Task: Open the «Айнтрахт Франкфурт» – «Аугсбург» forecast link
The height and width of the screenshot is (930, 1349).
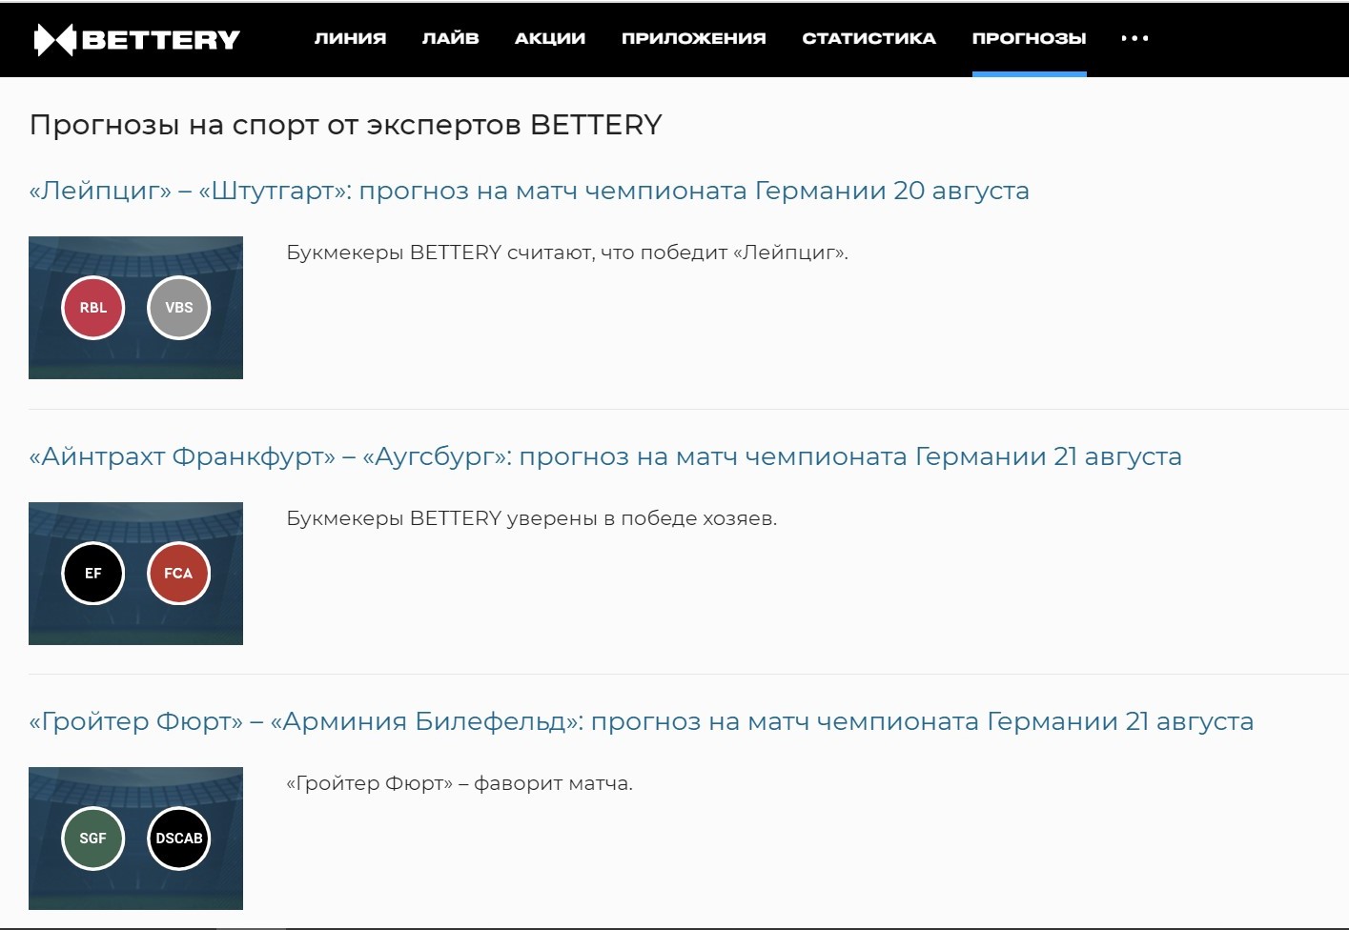Action: pos(605,456)
